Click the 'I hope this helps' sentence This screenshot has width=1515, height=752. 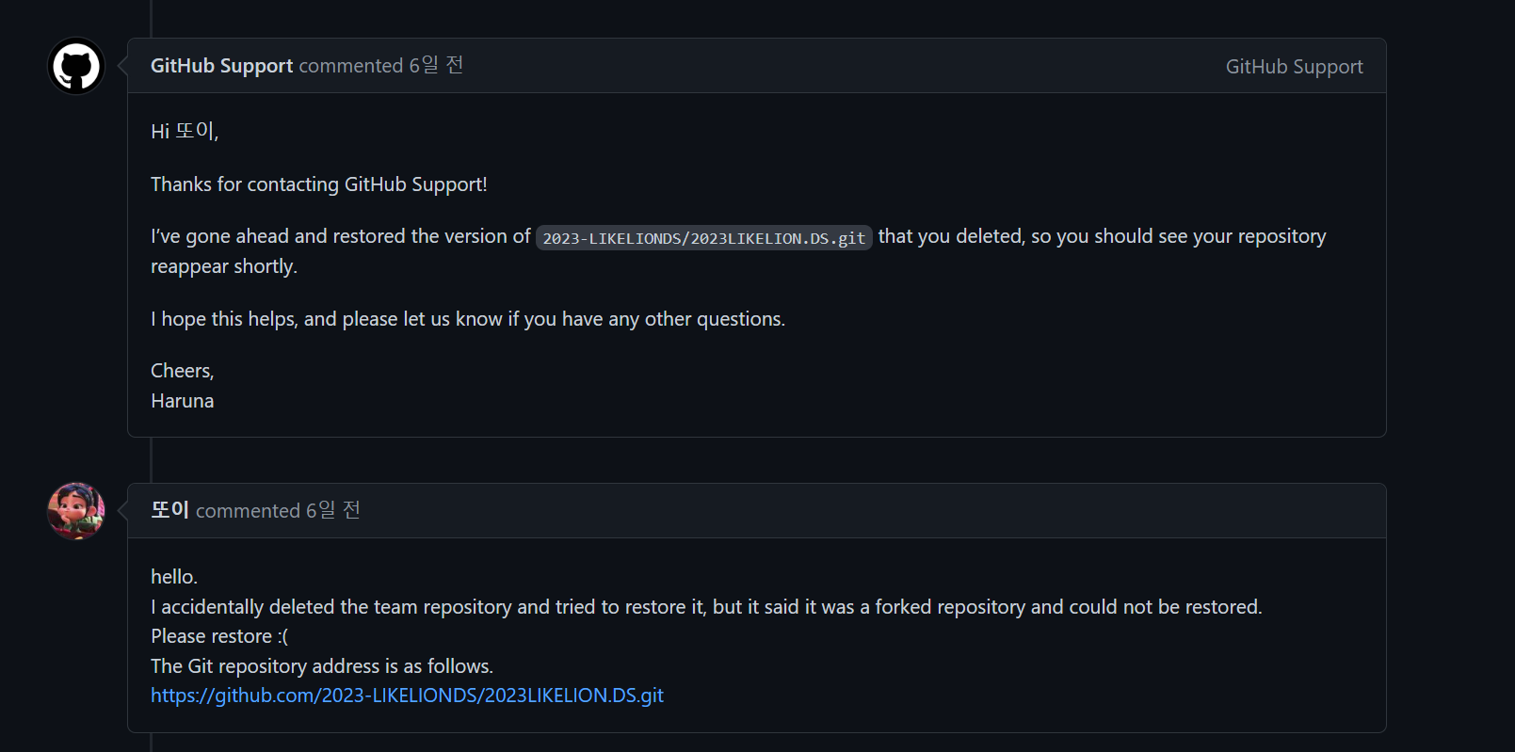[x=468, y=319]
